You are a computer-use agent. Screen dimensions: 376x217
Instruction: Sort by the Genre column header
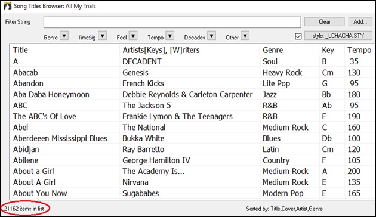[x=273, y=50]
